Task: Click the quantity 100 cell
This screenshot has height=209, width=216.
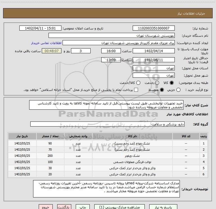Action: tap(50, 162)
